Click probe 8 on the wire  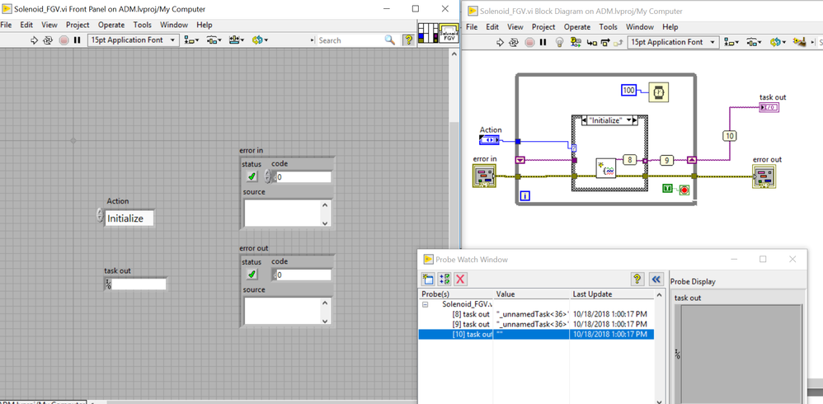click(629, 160)
